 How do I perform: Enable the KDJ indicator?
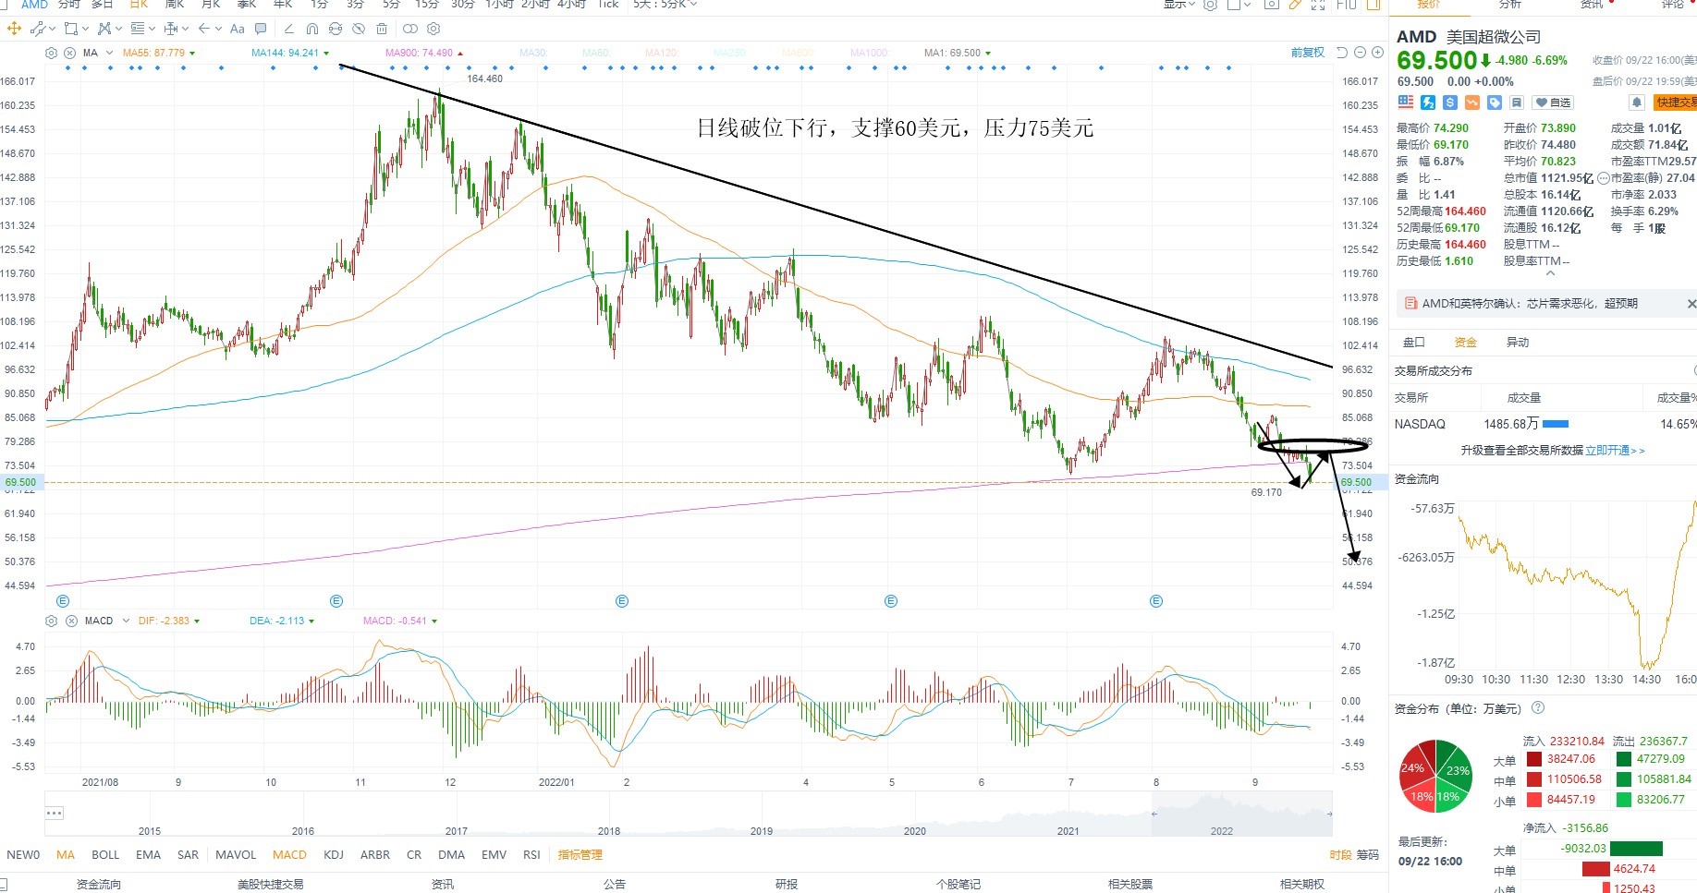334,855
